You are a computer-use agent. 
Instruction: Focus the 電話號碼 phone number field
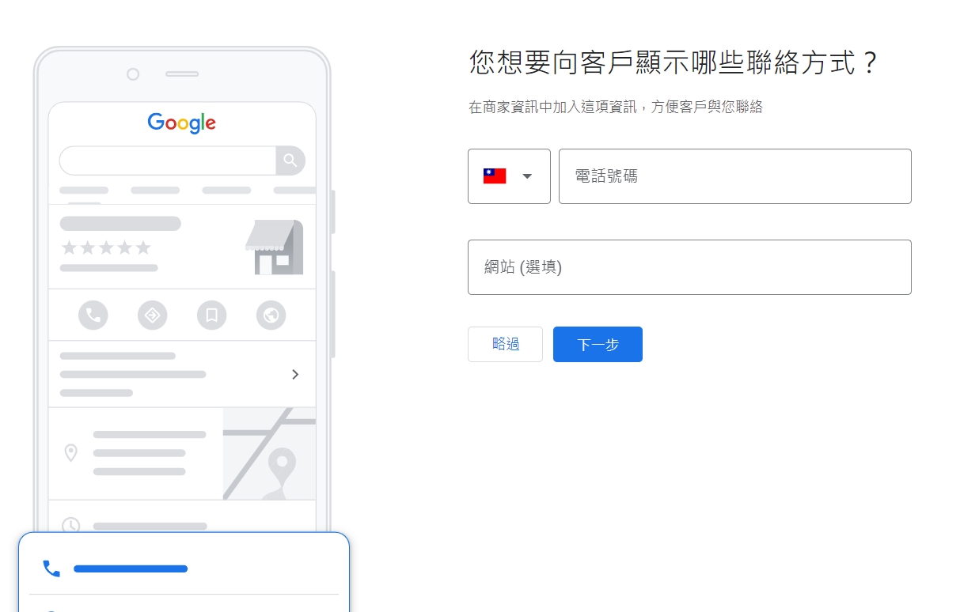tap(735, 176)
